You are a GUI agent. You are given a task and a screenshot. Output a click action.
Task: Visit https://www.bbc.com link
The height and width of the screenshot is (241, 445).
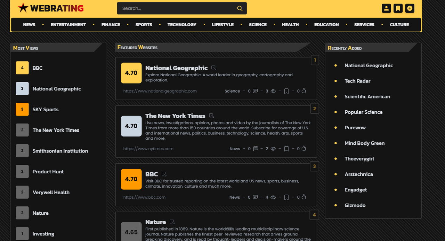(x=144, y=197)
